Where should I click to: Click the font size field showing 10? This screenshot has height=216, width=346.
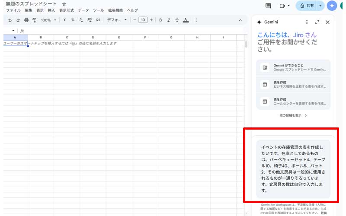click(x=143, y=20)
